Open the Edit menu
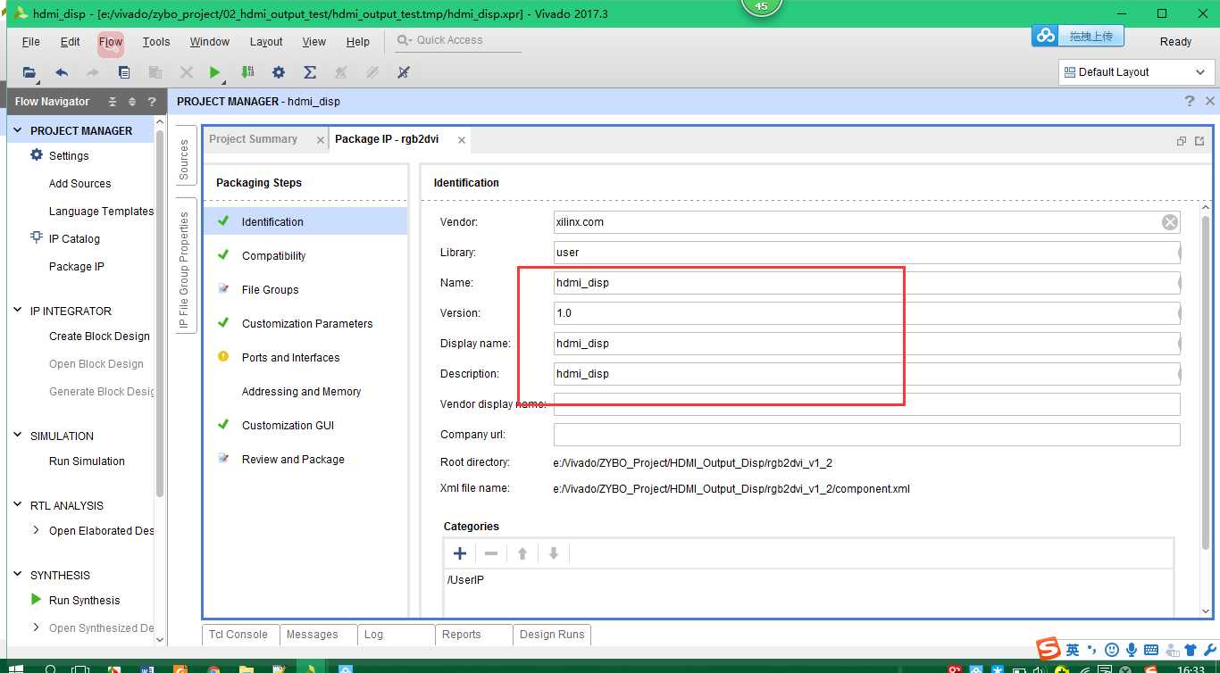Screen dimensions: 1220x673 click(71, 42)
